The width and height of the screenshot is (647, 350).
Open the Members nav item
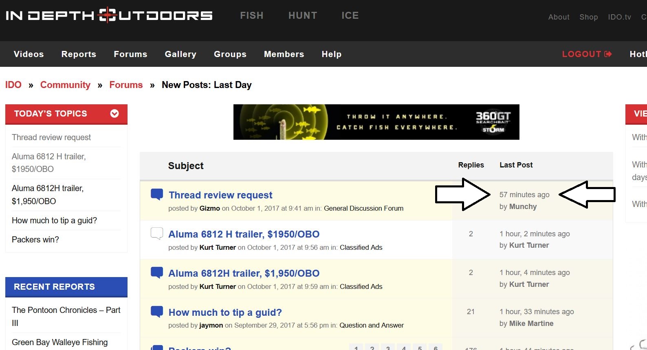(x=284, y=54)
